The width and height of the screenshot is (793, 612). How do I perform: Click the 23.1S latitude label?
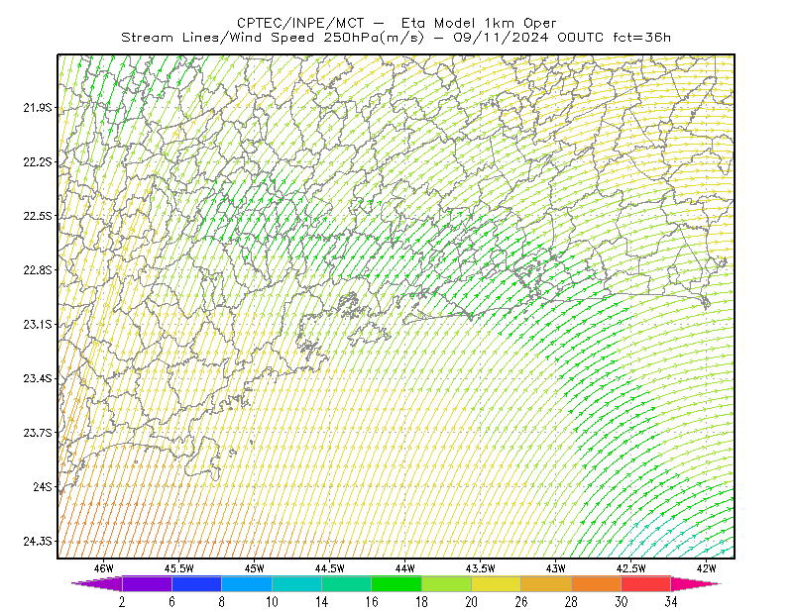pos(37,325)
